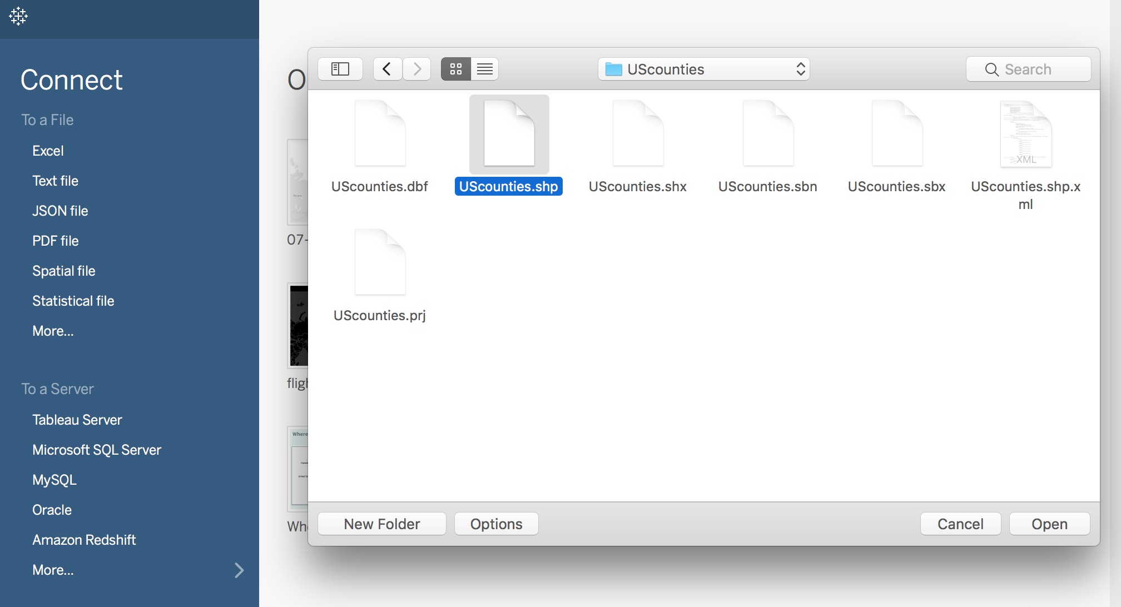Viewport: 1121px width, 607px height.
Task: Select the UScounties.prj file icon
Action: 380,262
